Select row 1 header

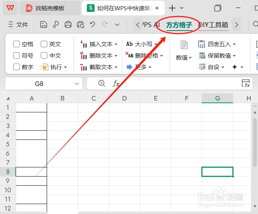[8, 108]
